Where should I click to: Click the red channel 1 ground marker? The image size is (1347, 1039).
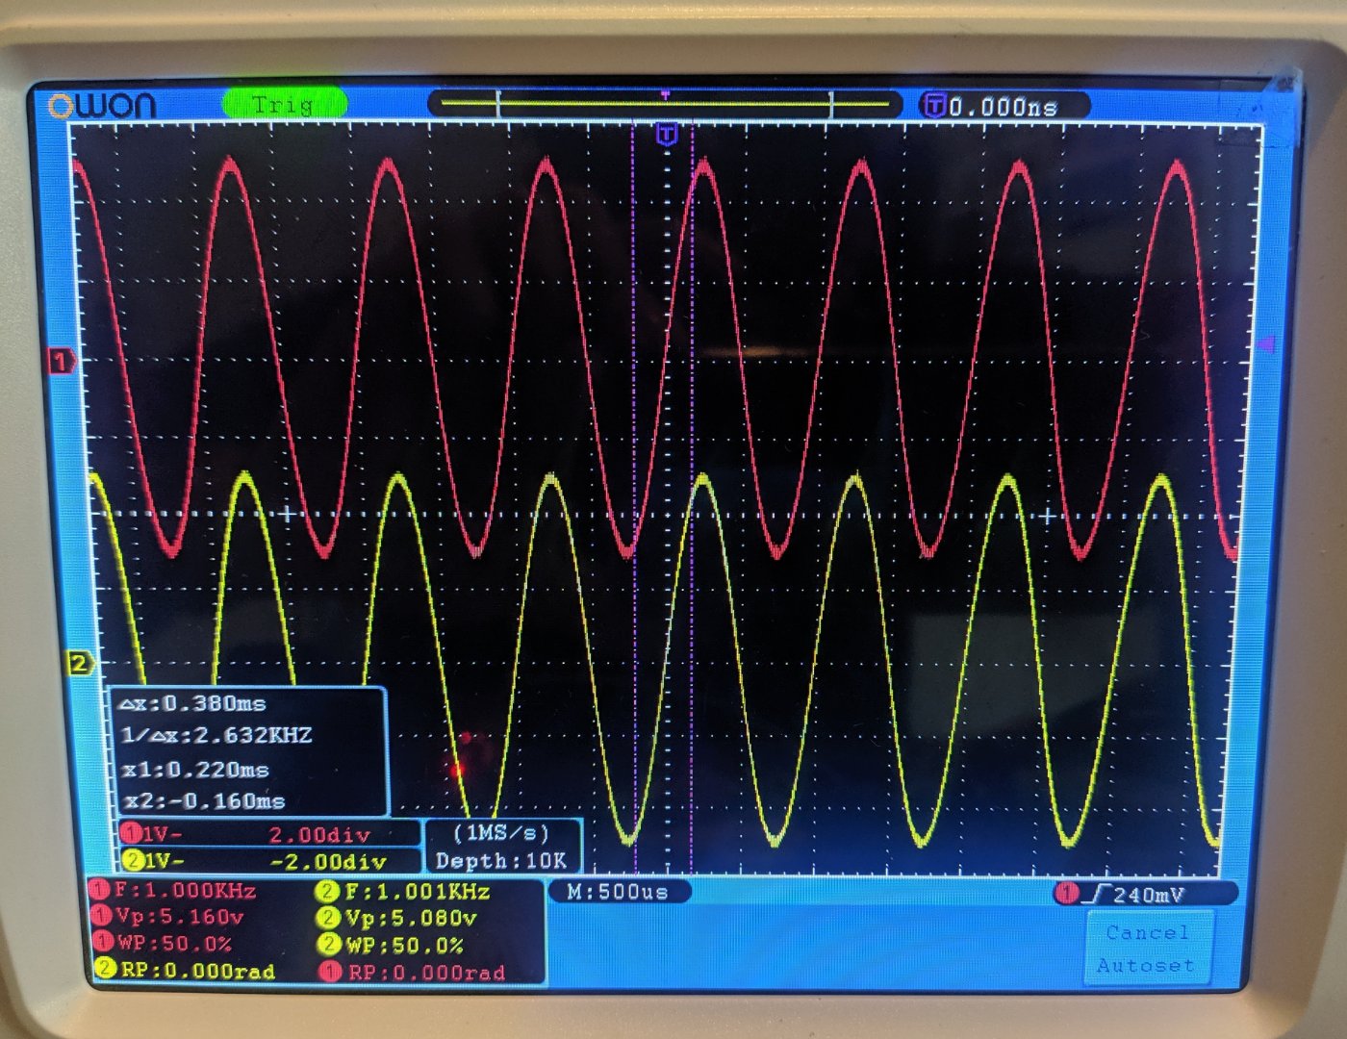(63, 362)
